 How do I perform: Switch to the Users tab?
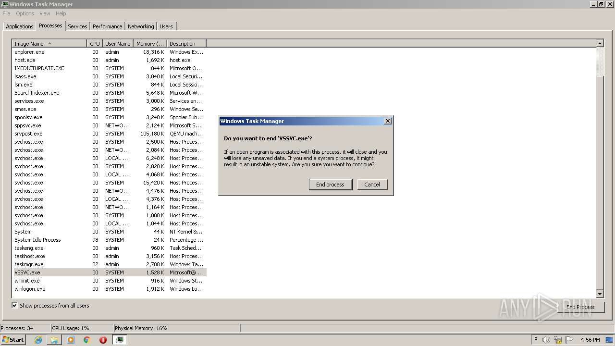(x=166, y=26)
